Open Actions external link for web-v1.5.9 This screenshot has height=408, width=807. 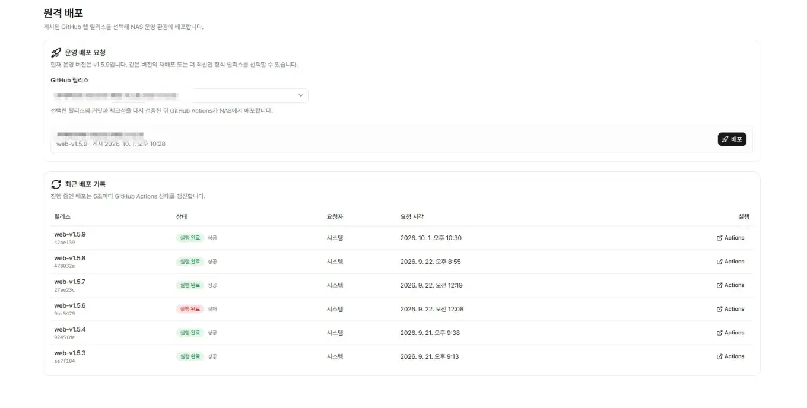point(730,238)
